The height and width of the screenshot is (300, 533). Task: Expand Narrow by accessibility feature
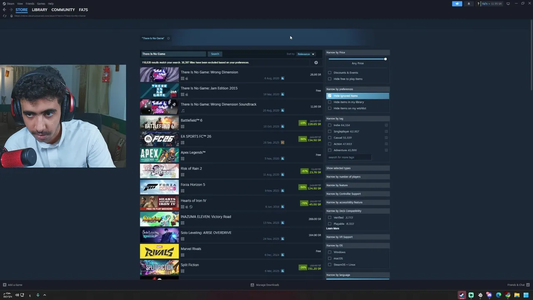coord(358,202)
